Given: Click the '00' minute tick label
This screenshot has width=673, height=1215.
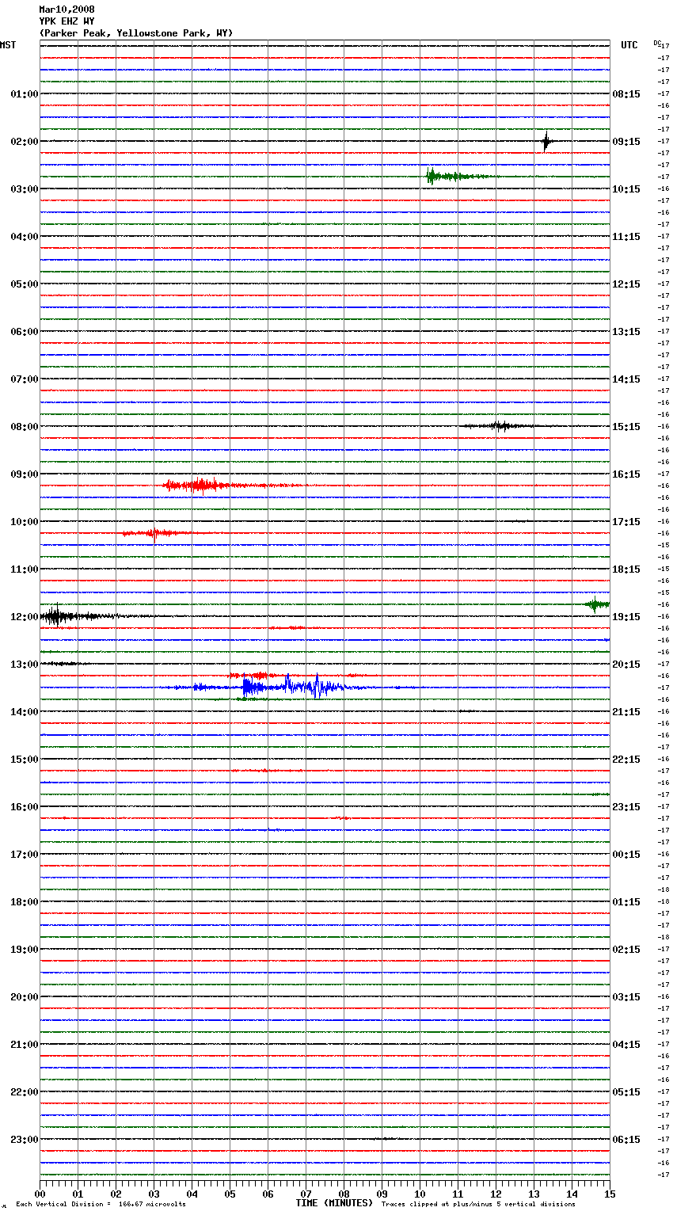Looking at the screenshot, I should point(40,1194).
